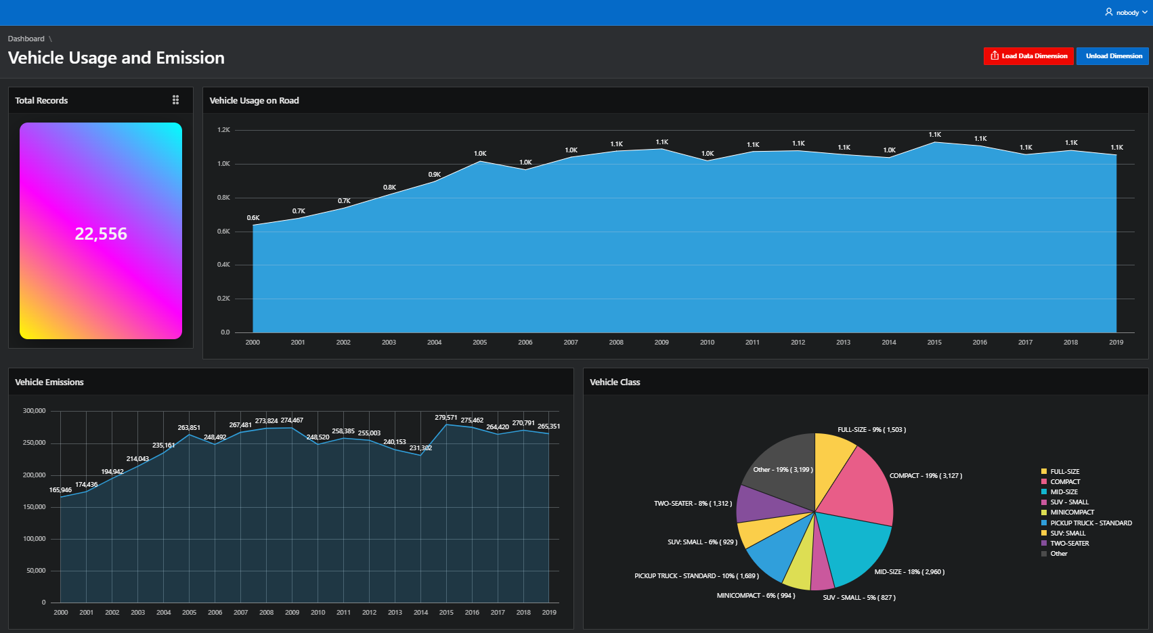The width and height of the screenshot is (1153, 633).
Task: Click the Load Data Dimension button
Action: pyautogui.click(x=1028, y=56)
